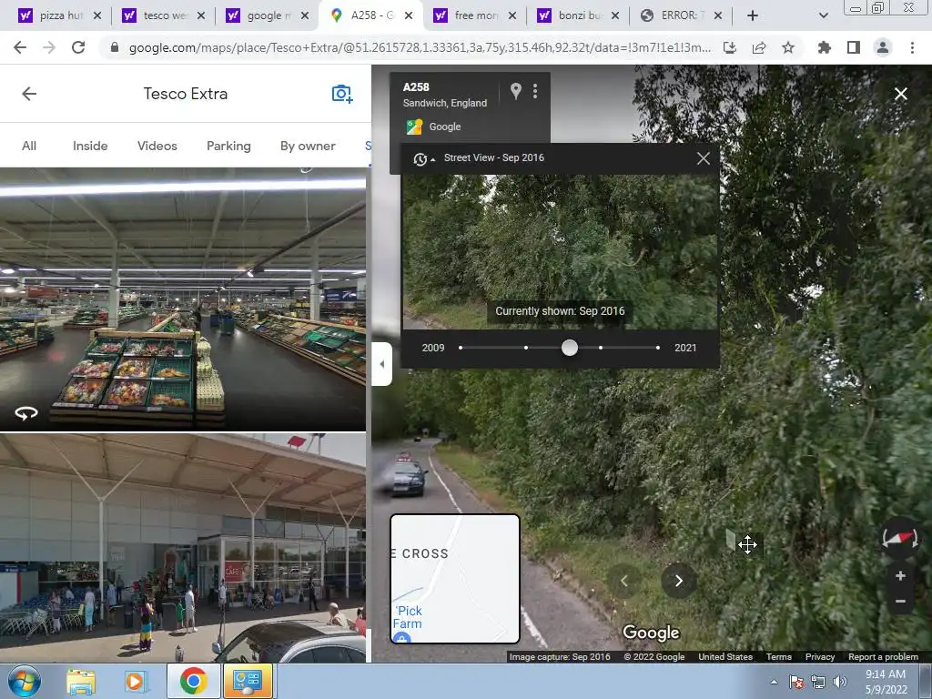This screenshot has height=699, width=932.
Task: Close the time travel panel
Action: (704, 158)
